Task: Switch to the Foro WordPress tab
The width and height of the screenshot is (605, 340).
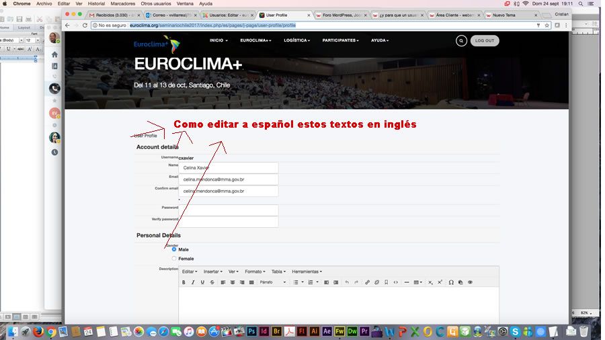Action: click(341, 15)
